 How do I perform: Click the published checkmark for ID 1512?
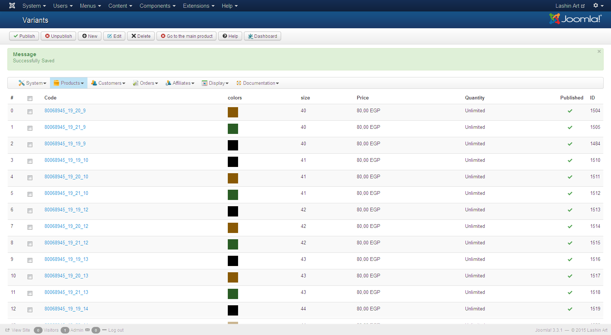pyautogui.click(x=570, y=193)
